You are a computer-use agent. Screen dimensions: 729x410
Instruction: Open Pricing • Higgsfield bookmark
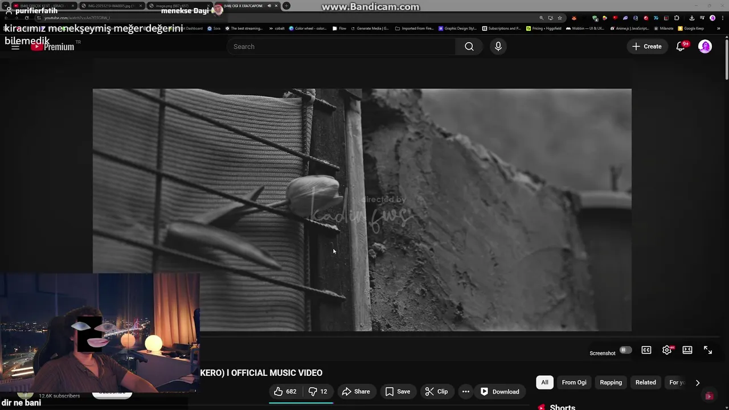(x=544, y=28)
